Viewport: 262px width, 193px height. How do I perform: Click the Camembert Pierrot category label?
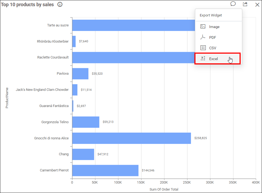tap(54, 170)
